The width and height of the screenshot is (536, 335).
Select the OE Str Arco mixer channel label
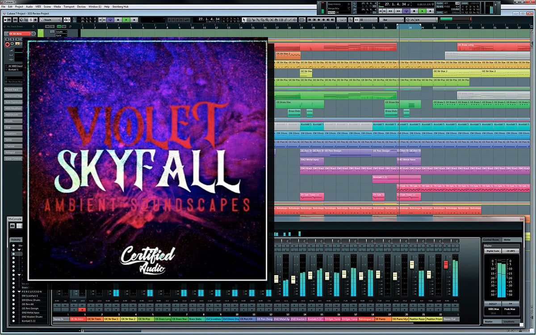(x=78, y=319)
